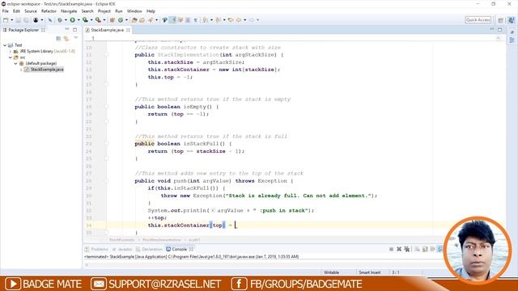Image resolution: width=518 pixels, height=291 pixels.
Task: Open dropdown arrow next to Debug icon
Action: click(66, 20)
